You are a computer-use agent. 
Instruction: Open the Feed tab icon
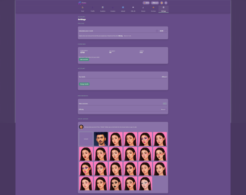83,7
